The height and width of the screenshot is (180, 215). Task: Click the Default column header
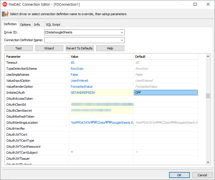click(166, 57)
